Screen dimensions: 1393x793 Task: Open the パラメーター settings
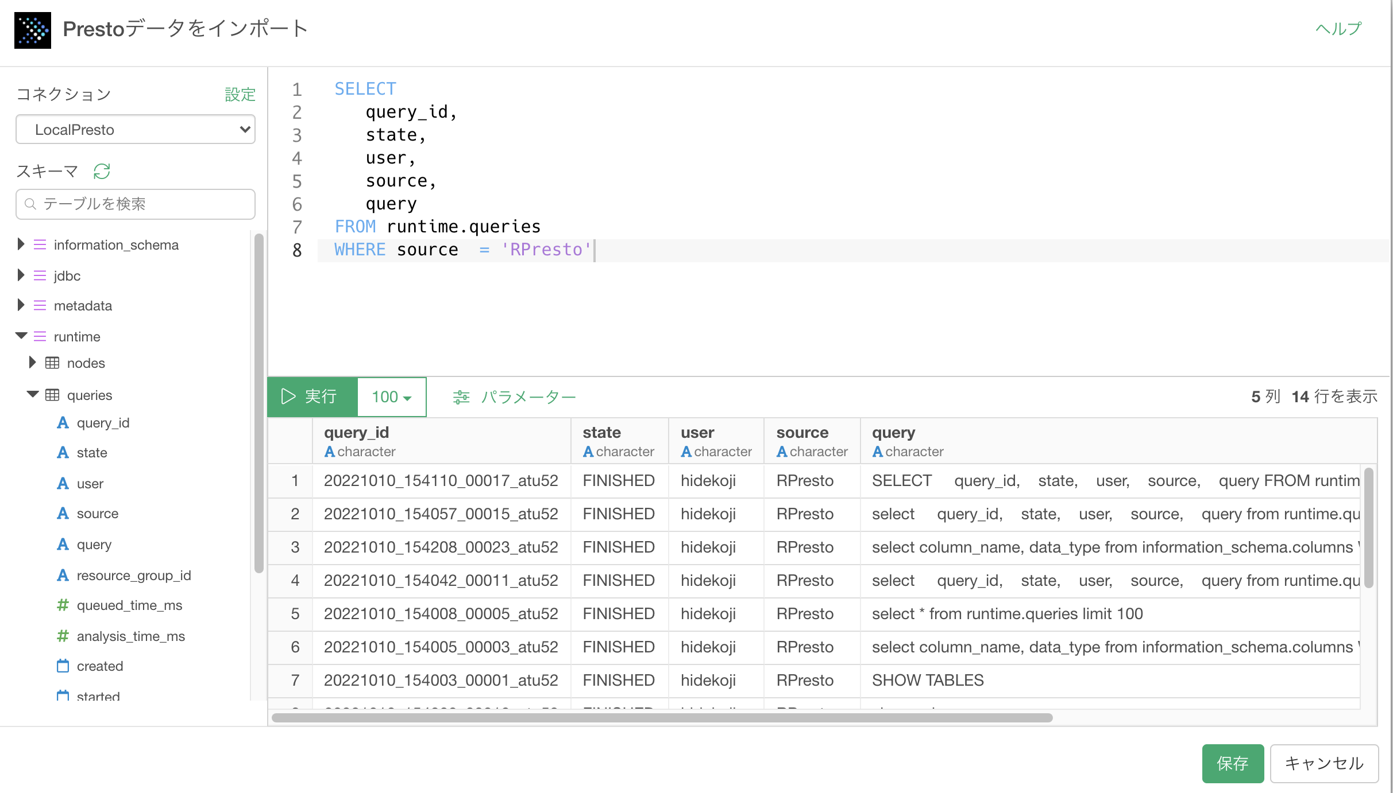[514, 397]
